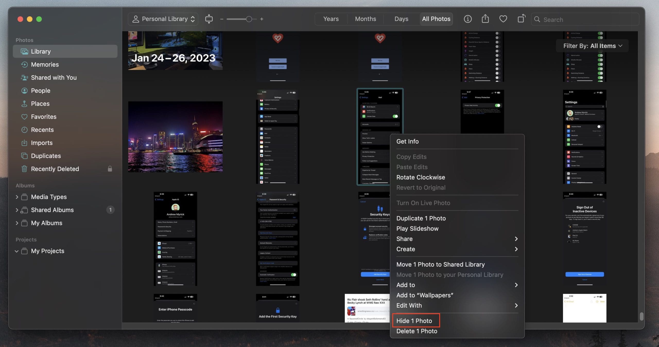Image resolution: width=659 pixels, height=347 pixels.
Task: Toggle the aspect ratio grid icon
Action: pos(209,19)
